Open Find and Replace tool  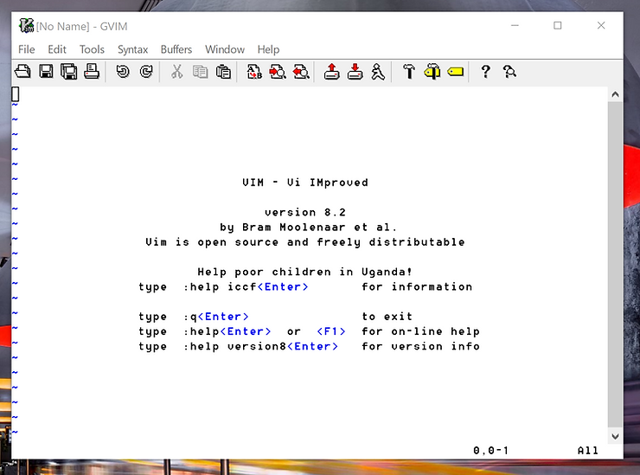254,72
